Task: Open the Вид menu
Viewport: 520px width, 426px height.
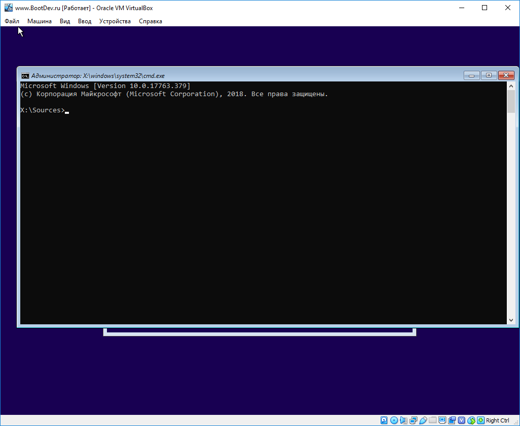Action: pos(65,21)
